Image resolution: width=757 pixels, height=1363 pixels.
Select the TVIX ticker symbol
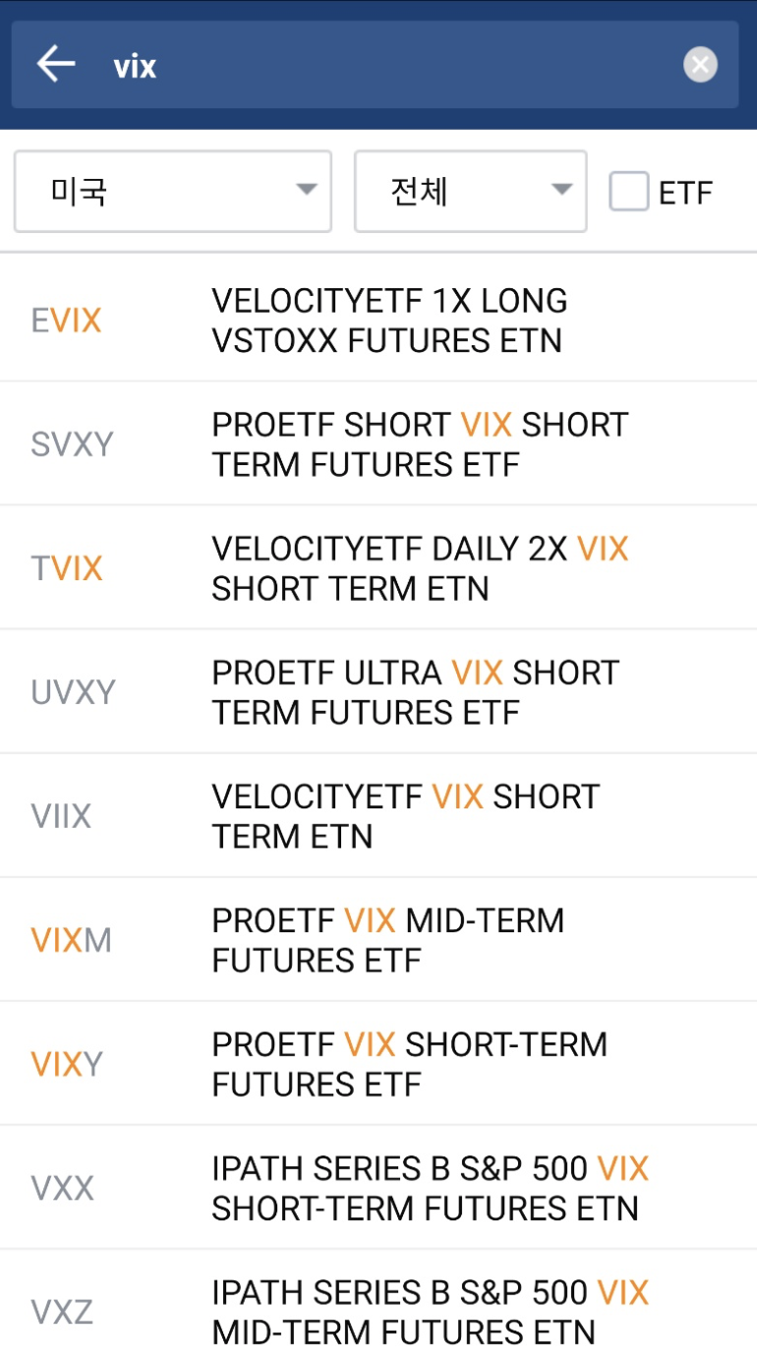(x=67, y=568)
